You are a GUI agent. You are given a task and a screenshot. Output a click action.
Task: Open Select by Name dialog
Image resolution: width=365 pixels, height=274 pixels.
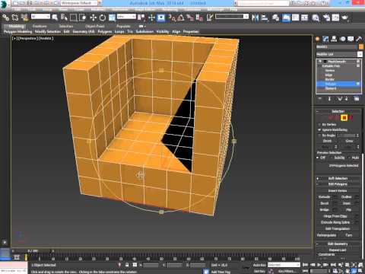pos(64,18)
